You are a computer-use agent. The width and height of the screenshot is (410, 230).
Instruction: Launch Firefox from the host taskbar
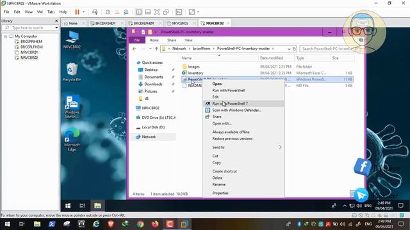click(x=155, y=224)
